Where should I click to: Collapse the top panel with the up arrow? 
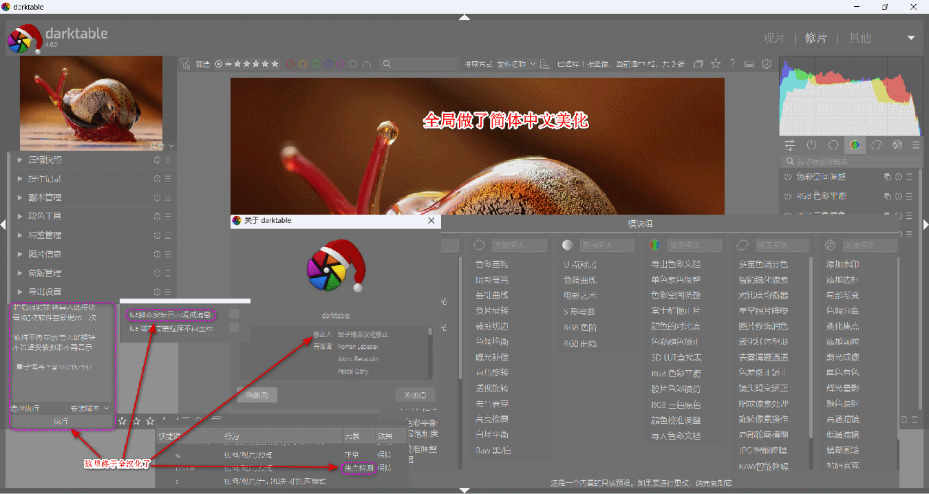coord(464,17)
